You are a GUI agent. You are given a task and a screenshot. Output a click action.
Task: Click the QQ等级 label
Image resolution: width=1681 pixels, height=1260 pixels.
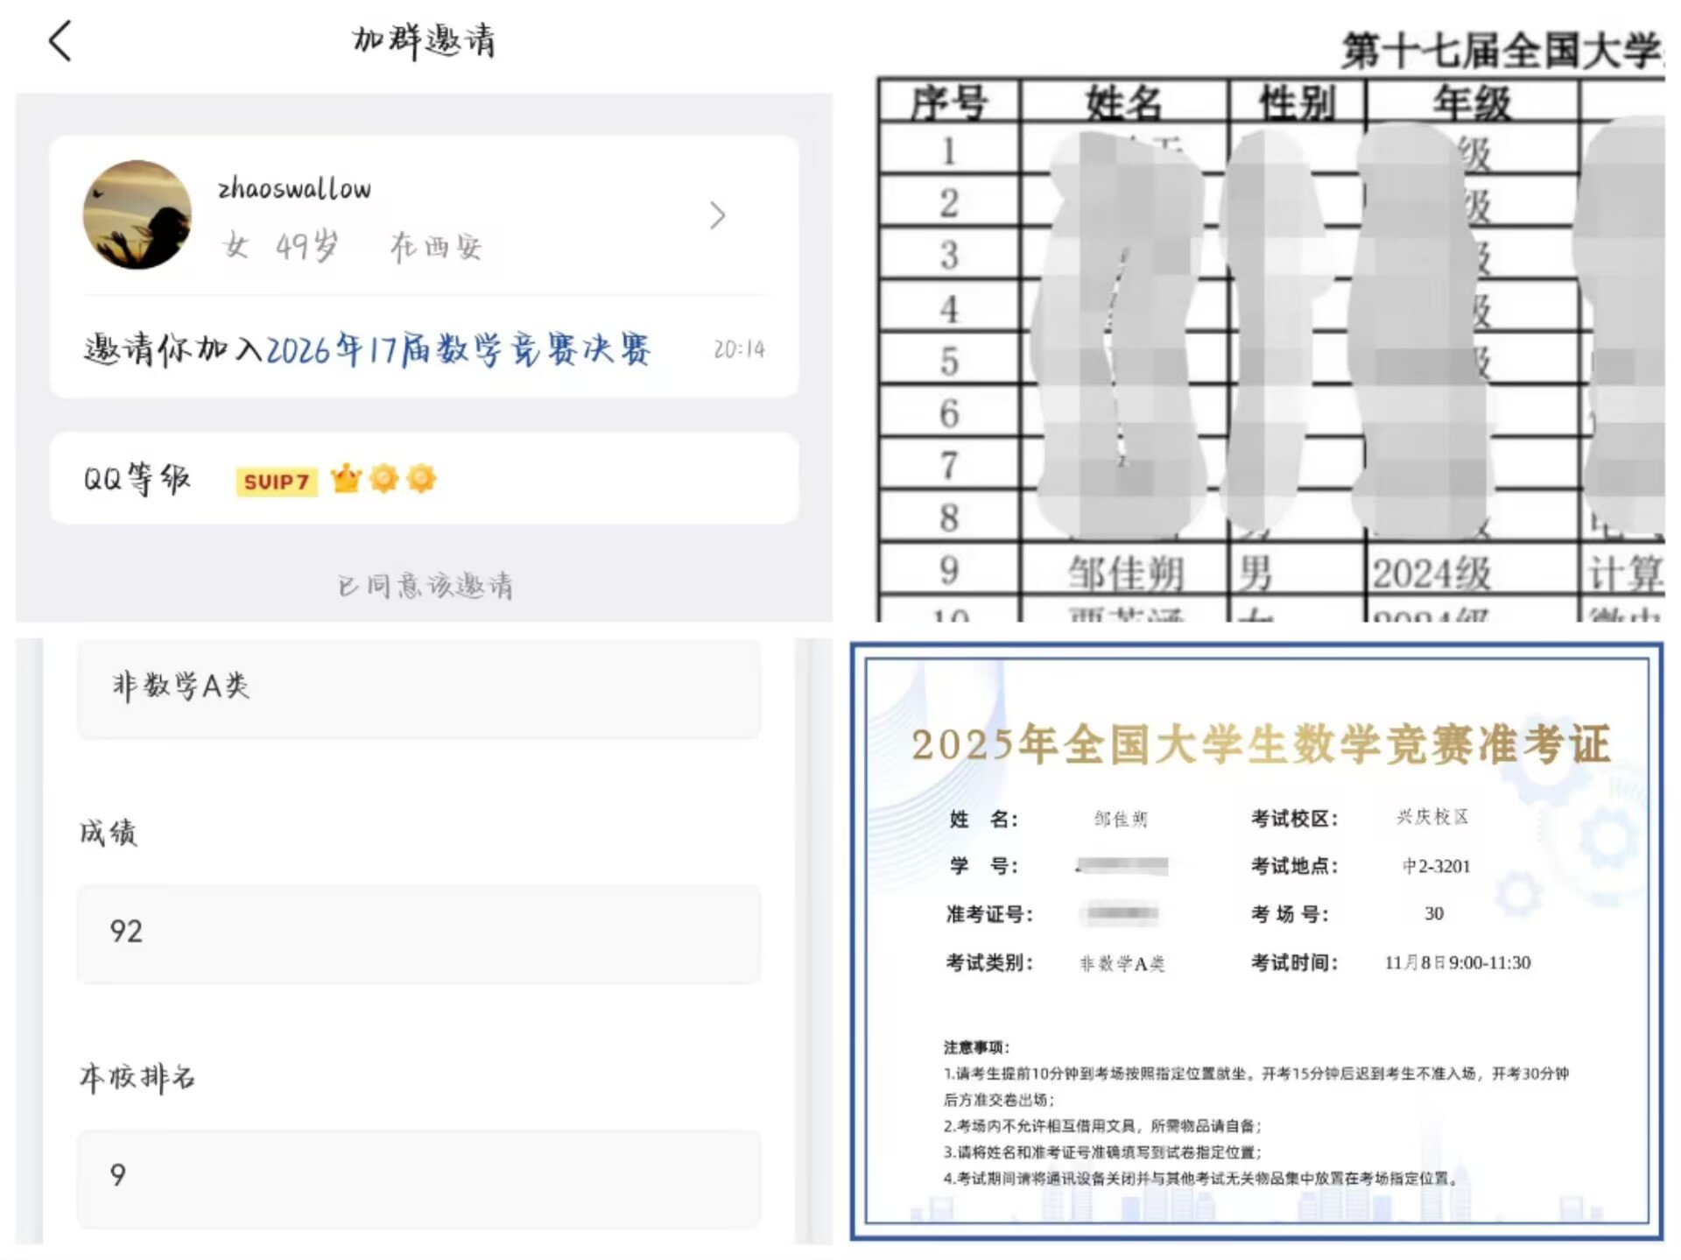click(137, 478)
